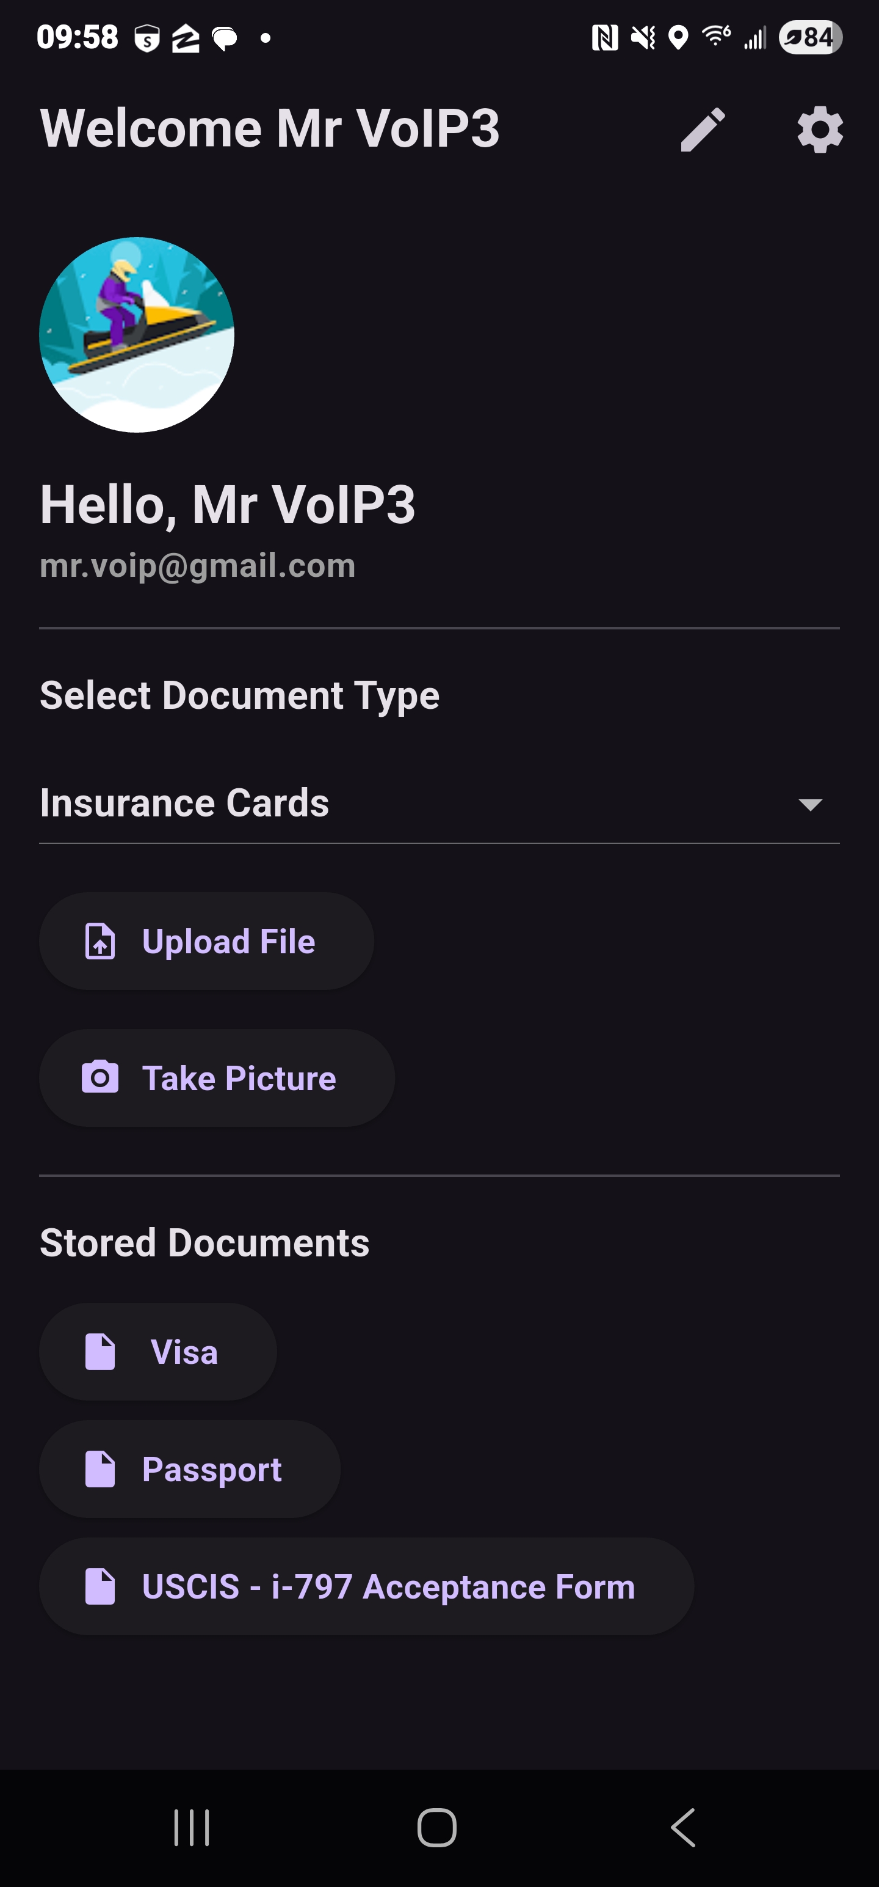This screenshot has width=879, height=1887.
Task: Open recent apps from navigation bar
Action: pos(192,1828)
